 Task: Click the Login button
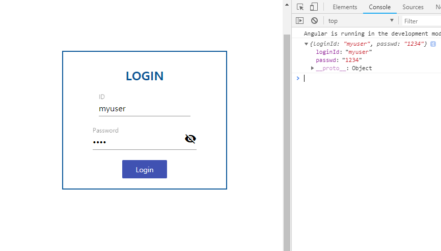pos(145,169)
